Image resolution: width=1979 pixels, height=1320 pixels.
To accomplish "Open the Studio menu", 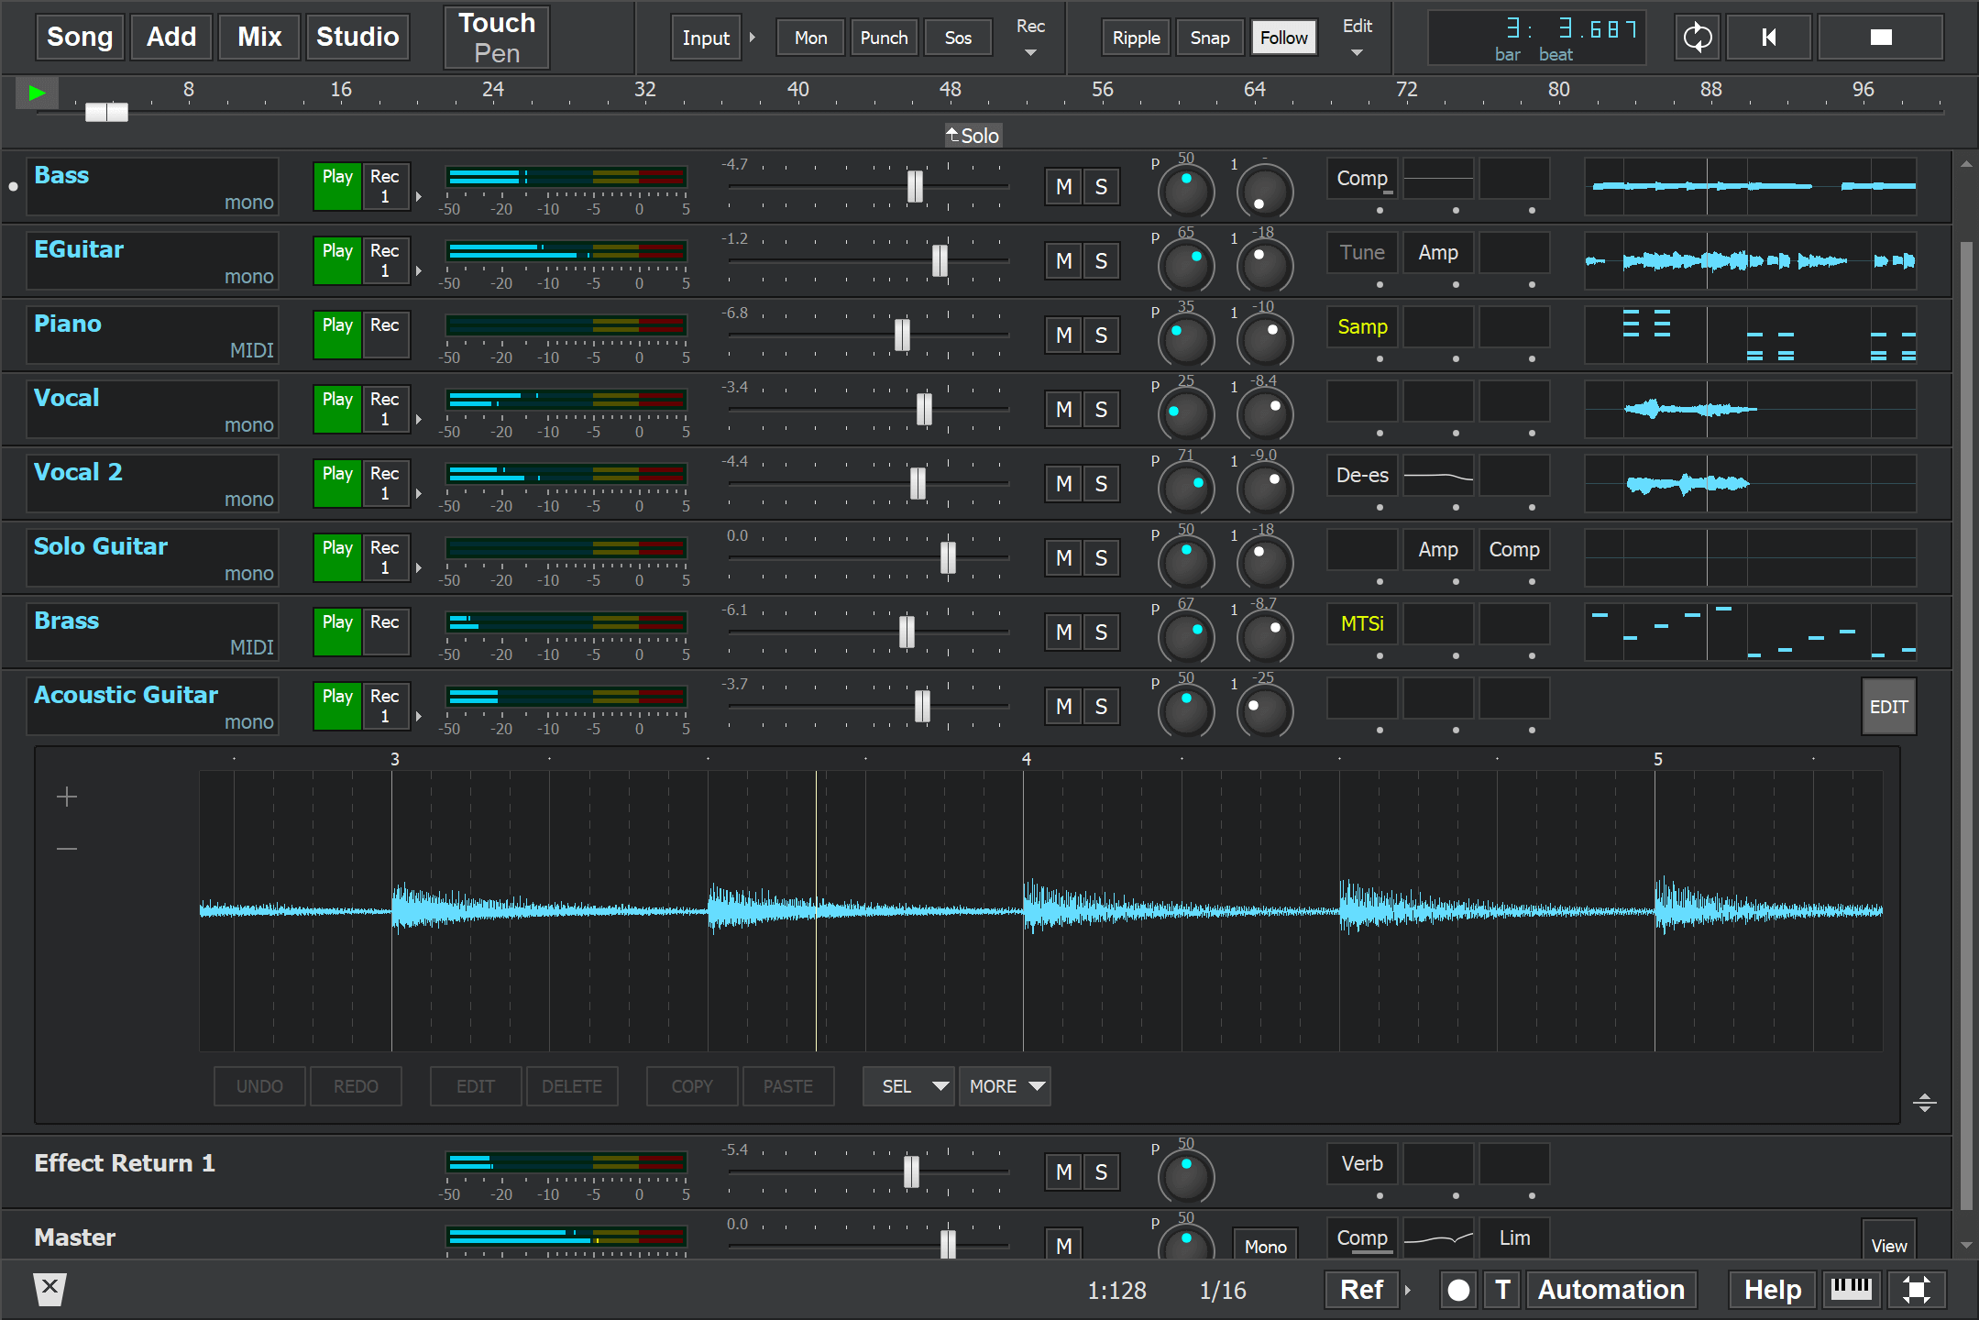I will [x=357, y=37].
